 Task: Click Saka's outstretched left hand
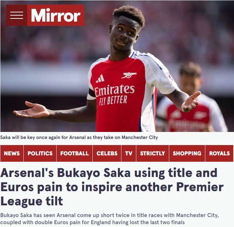coord(191,102)
